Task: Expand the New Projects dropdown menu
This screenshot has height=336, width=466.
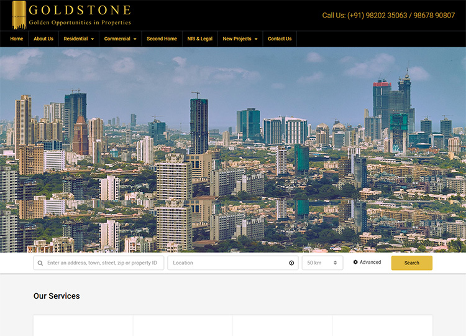Action: click(240, 39)
